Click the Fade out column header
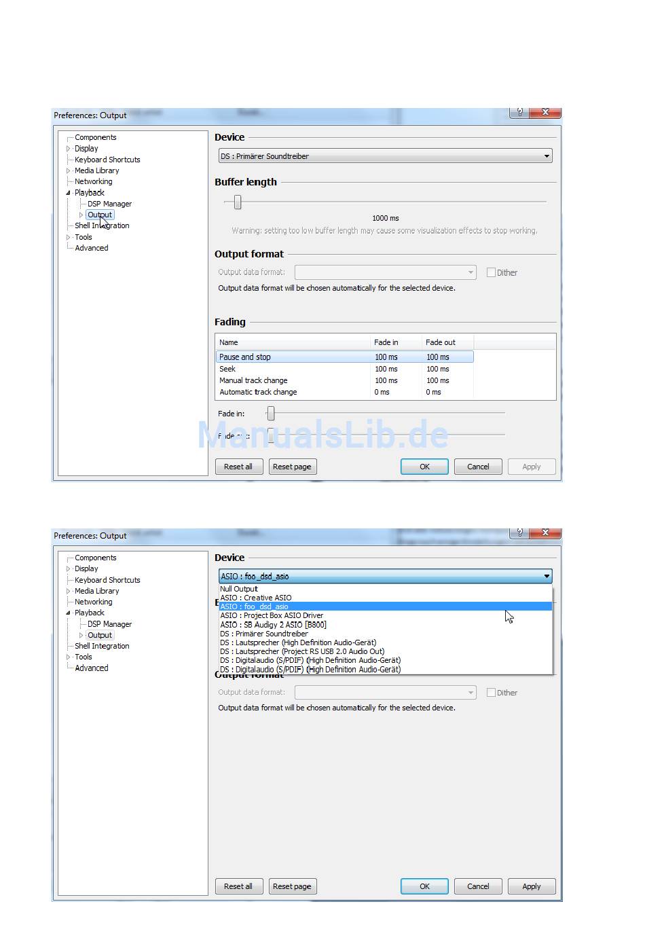The height and width of the screenshot is (942, 645). click(x=447, y=342)
